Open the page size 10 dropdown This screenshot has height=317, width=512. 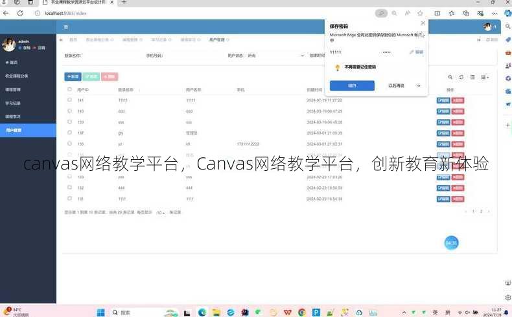[x=161, y=212]
